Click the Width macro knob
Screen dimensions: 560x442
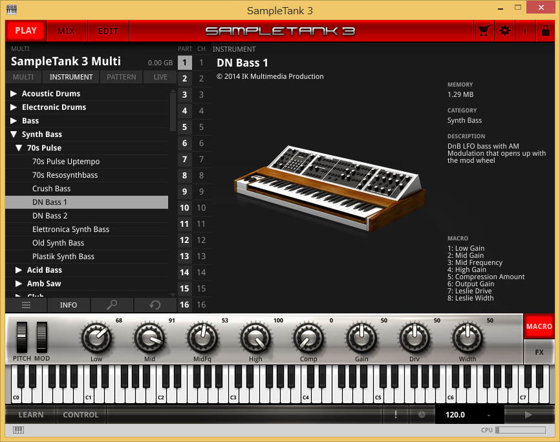468,337
